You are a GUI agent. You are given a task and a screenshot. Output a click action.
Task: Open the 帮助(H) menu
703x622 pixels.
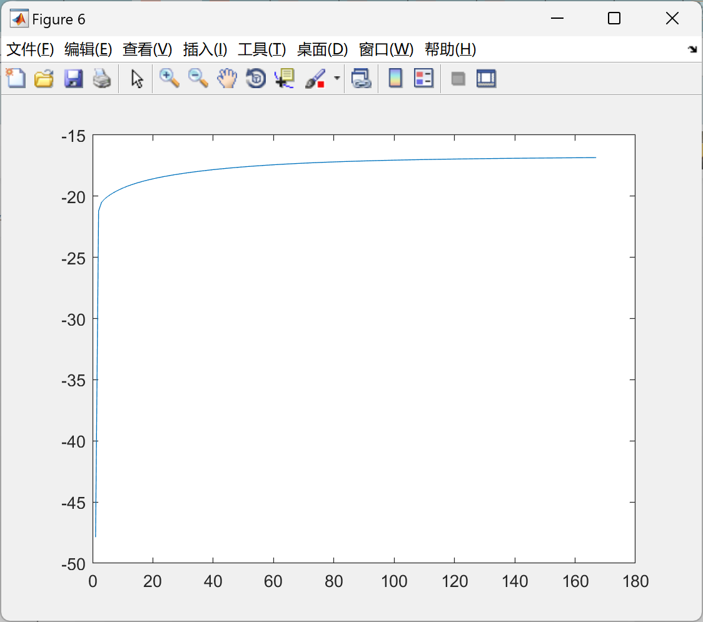[450, 49]
